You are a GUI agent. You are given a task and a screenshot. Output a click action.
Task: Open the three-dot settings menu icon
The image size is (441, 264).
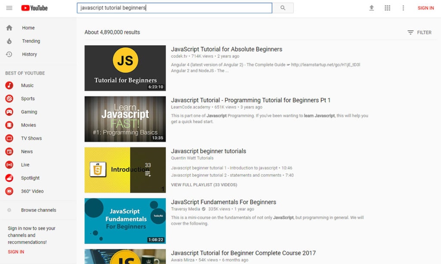tap(403, 8)
